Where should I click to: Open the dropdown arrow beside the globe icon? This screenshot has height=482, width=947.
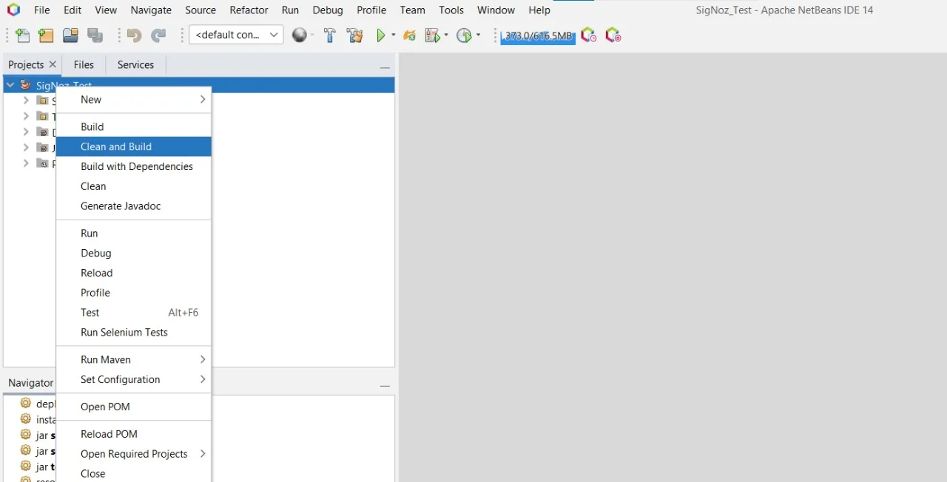pyautogui.click(x=312, y=35)
